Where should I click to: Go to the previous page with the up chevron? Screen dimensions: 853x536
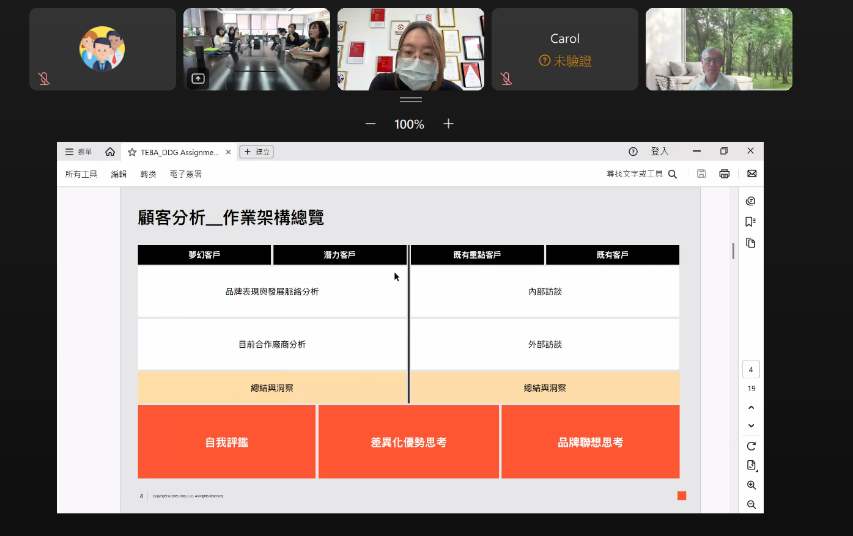751,408
